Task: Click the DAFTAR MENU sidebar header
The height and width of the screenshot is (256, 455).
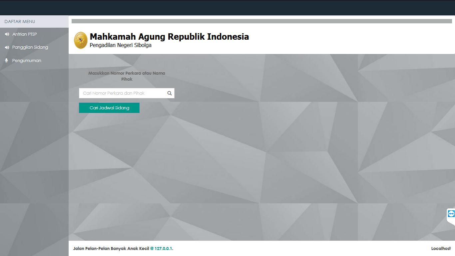Action: (x=20, y=22)
